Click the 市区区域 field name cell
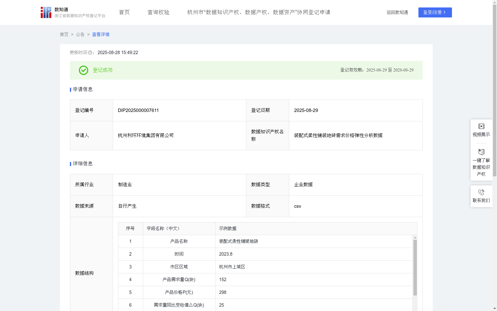This screenshot has width=497, height=311. coord(179,267)
